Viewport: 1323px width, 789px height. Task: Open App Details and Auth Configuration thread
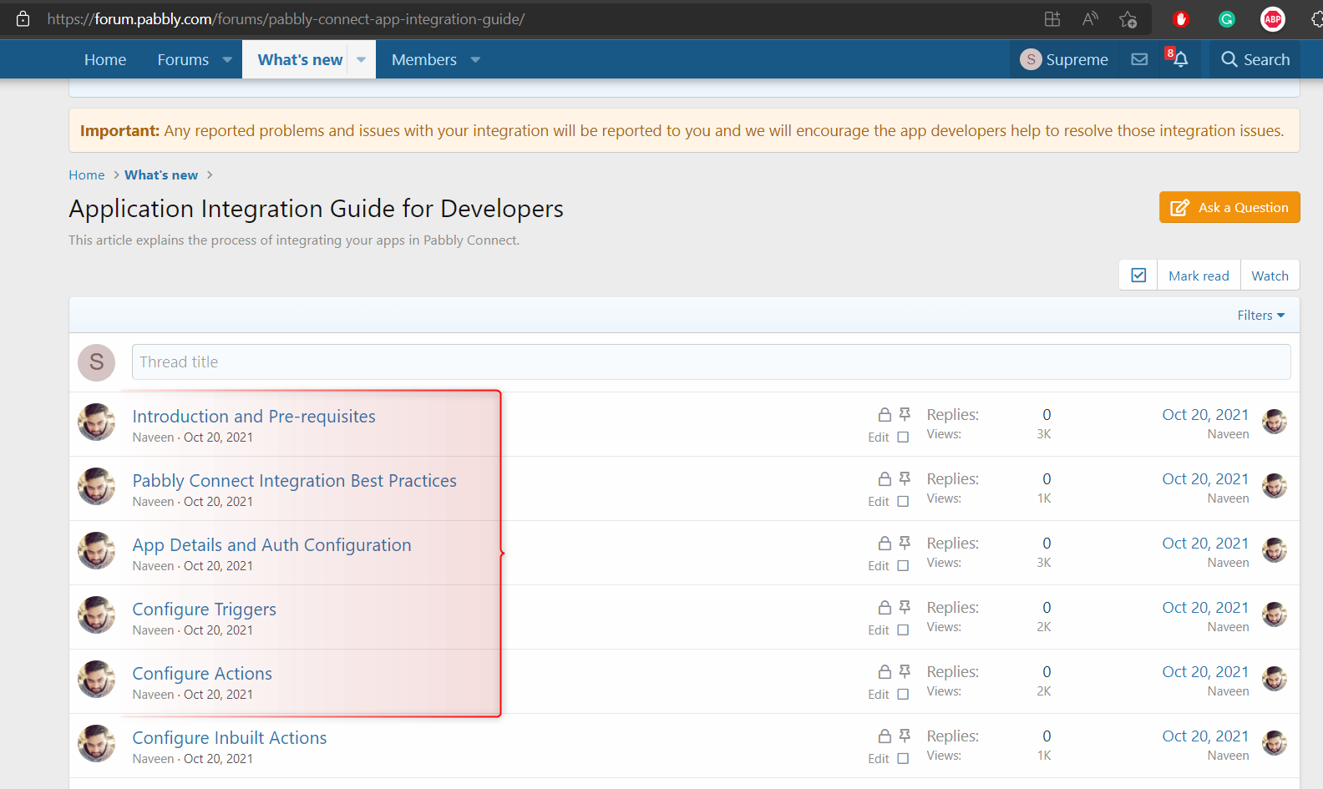pos(271,544)
